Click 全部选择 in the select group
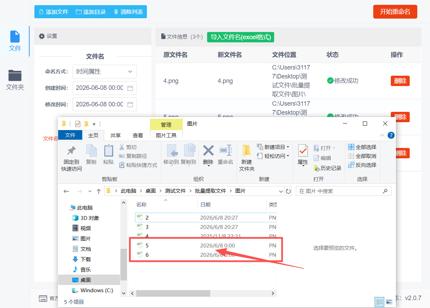 point(362,147)
